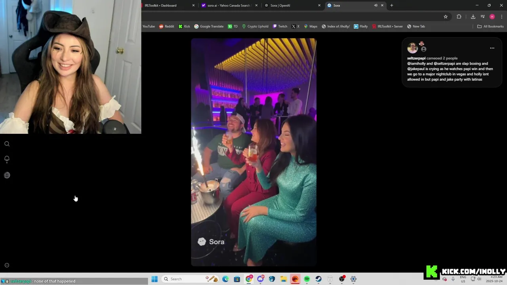Open the volume icon in system tray
The height and width of the screenshot is (285, 507).
pos(479,279)
